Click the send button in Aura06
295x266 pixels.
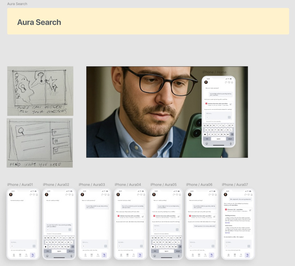(213, 246)
